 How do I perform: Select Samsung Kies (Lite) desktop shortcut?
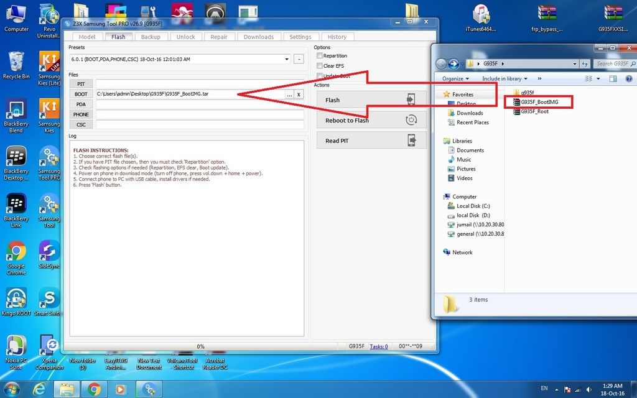coord(49,68)
